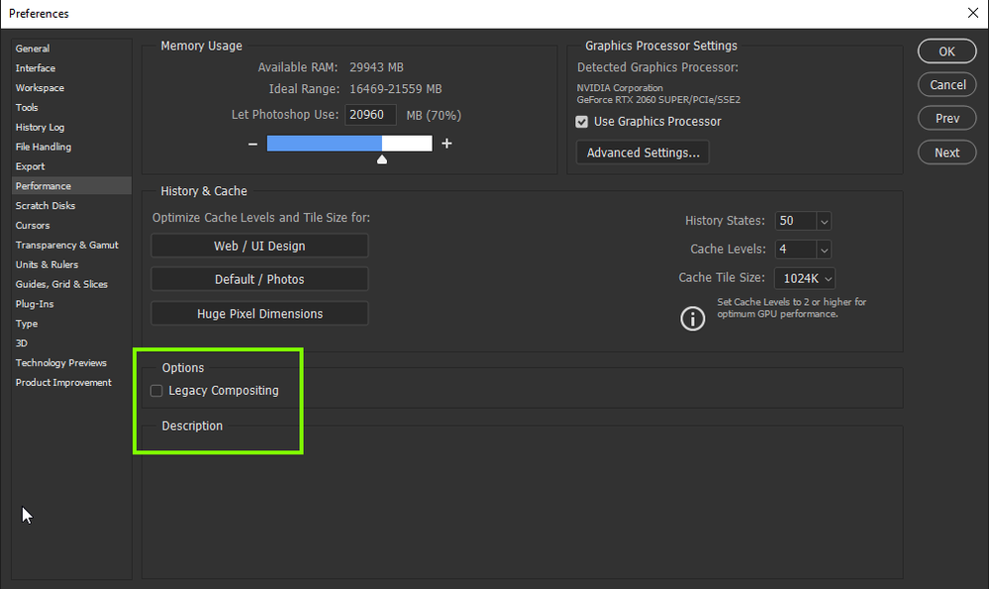Go to previous page with Prev
This screenshot has width=989, height=589.
click(946, 119)
